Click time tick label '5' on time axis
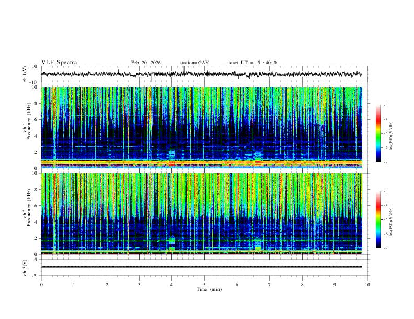 [x=204, y=285]
